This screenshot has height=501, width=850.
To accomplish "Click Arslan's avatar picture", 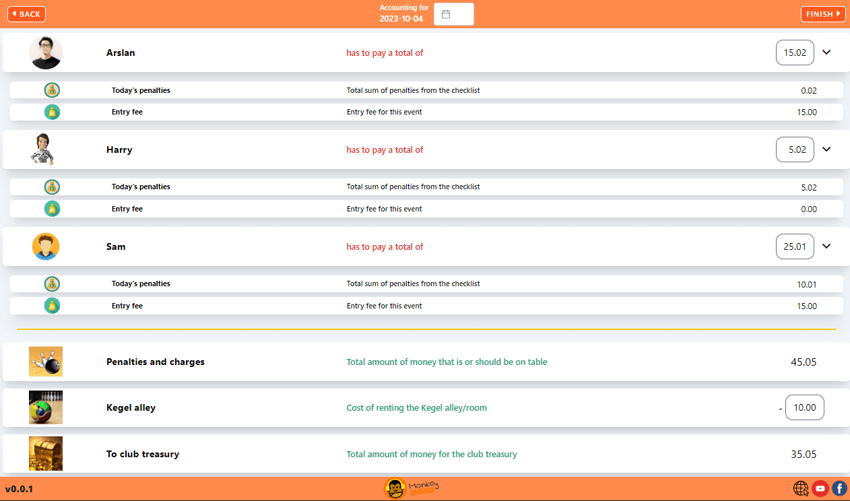I will (46, 53).
